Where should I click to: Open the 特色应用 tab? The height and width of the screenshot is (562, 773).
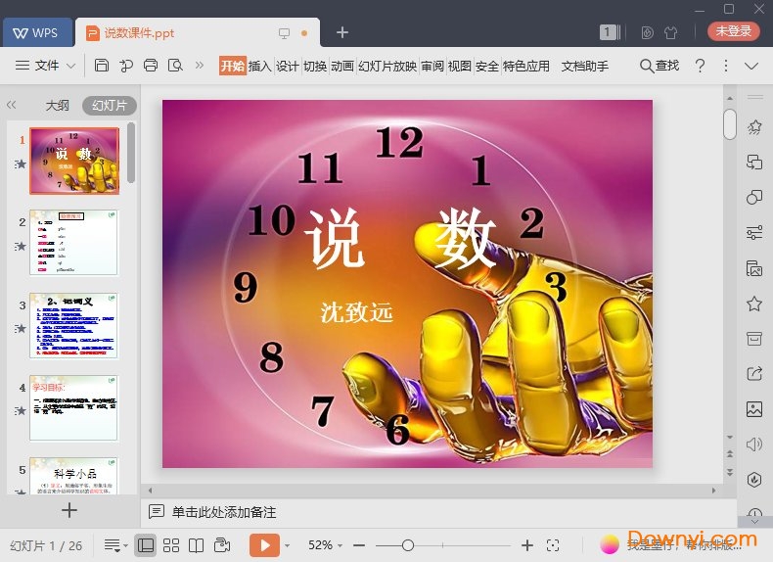(526, 66)
